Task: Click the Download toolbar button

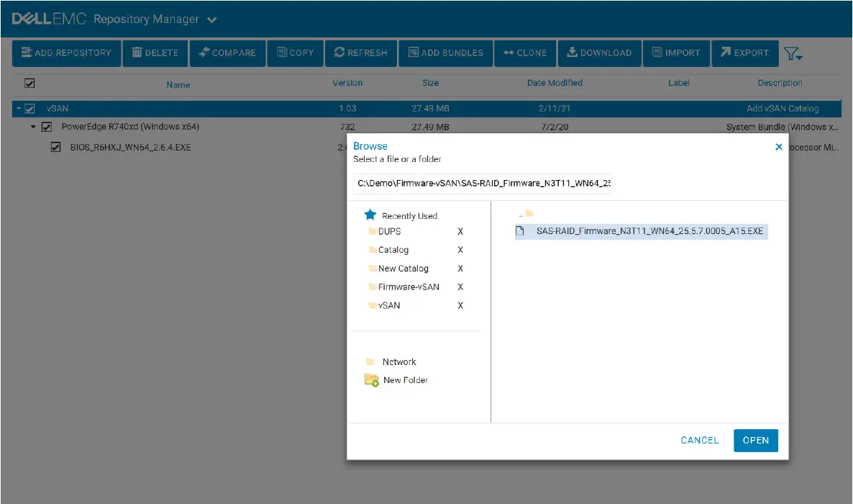Action: (600, 53)
